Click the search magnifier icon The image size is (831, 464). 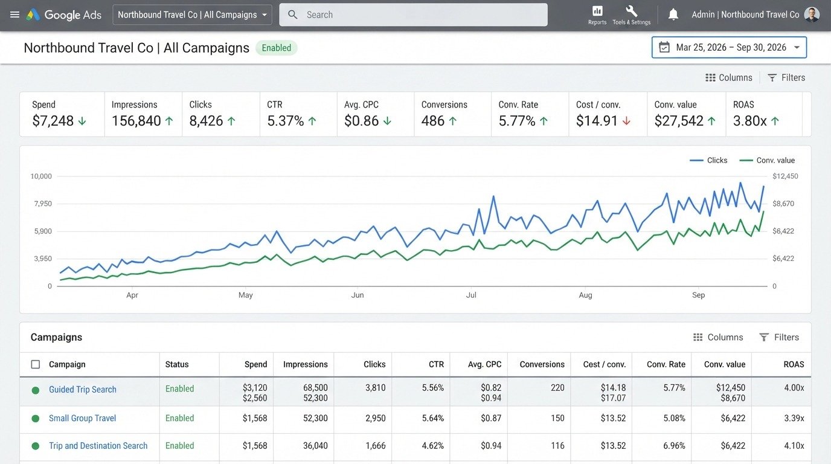pos(293,14)
